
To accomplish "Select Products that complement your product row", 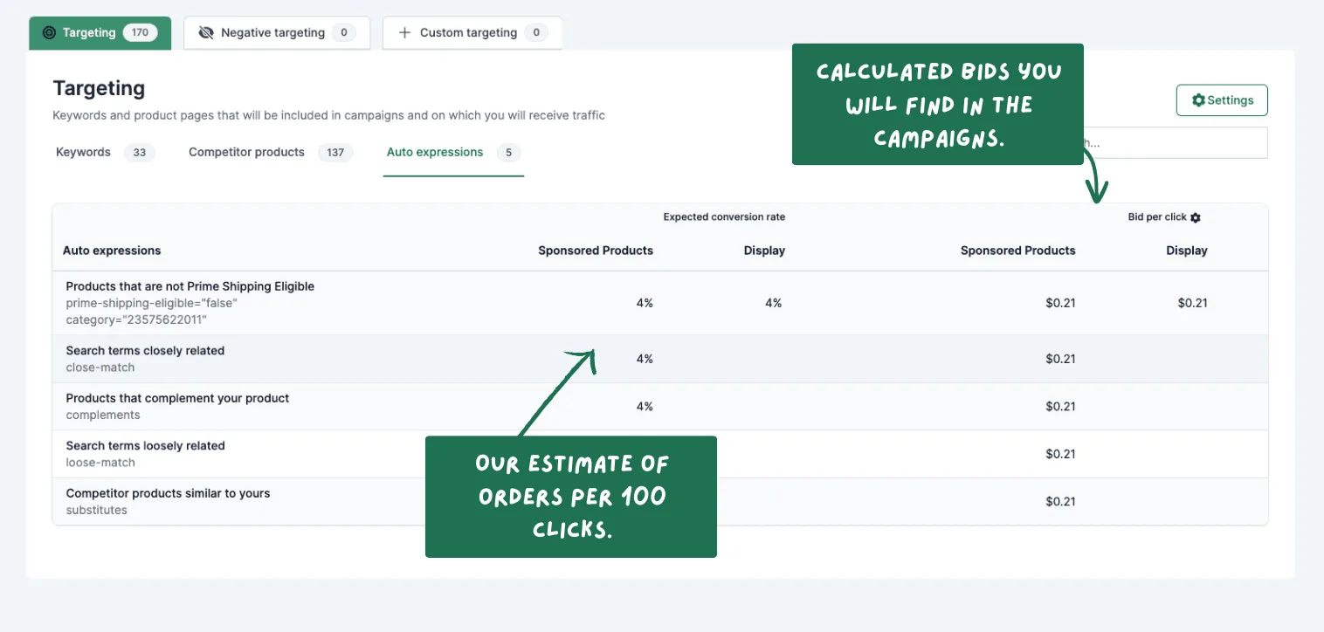I will 660,407.
